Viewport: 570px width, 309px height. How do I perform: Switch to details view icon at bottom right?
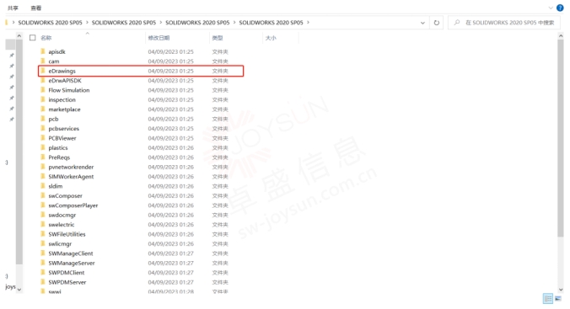548,298
